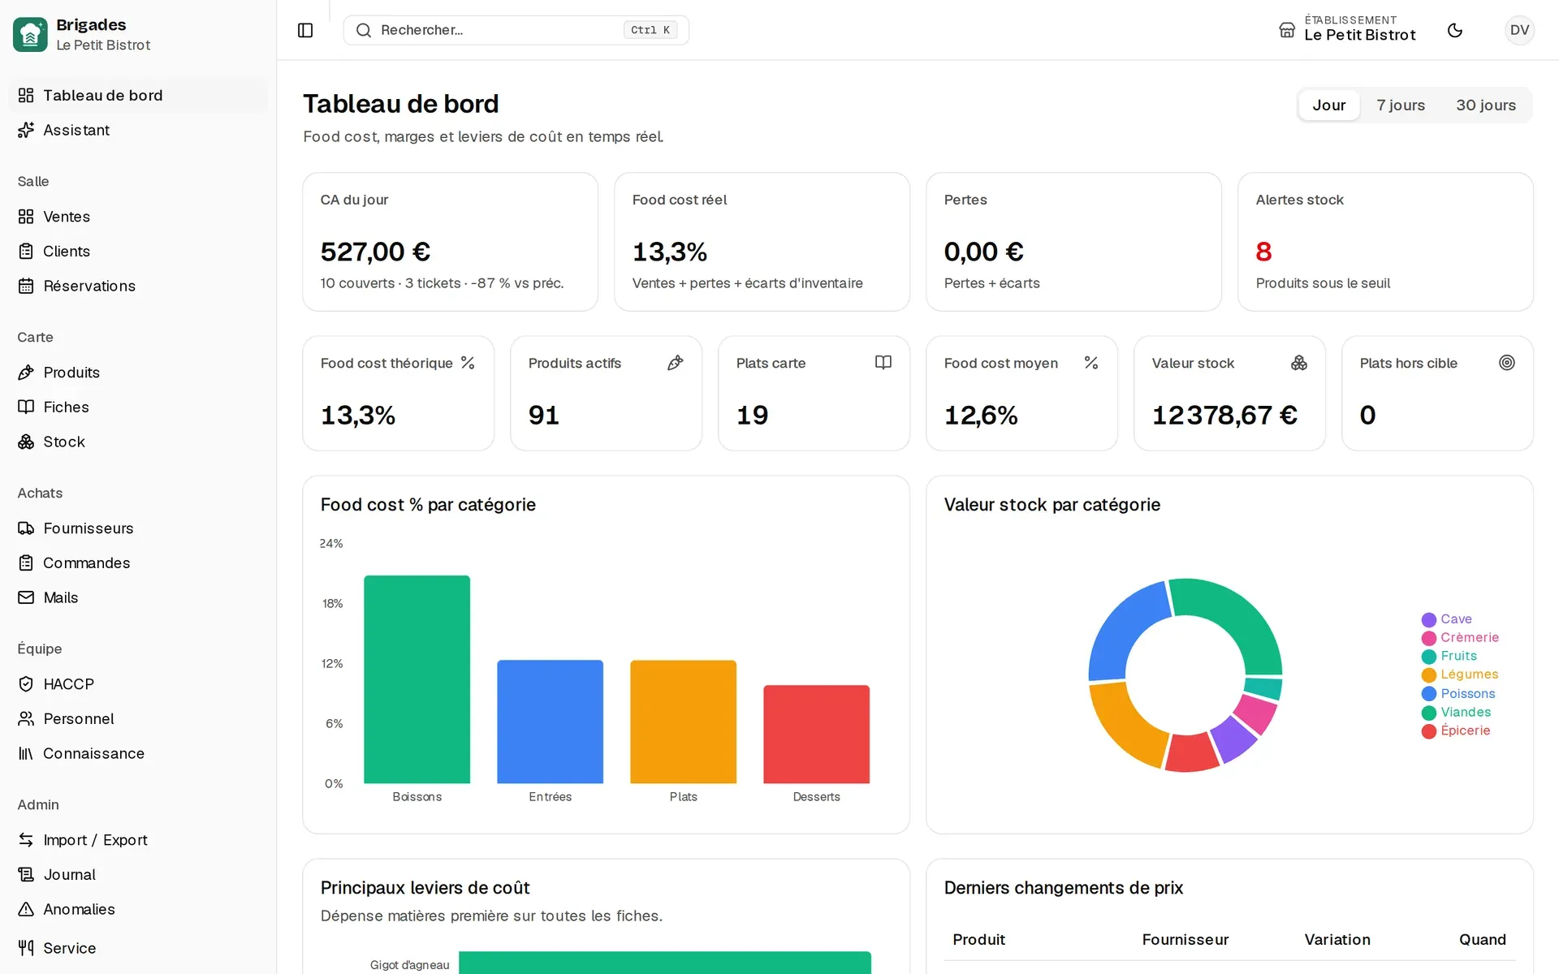
Task: Open Réservations calendar icon
Action: click(x=26, y=286)
